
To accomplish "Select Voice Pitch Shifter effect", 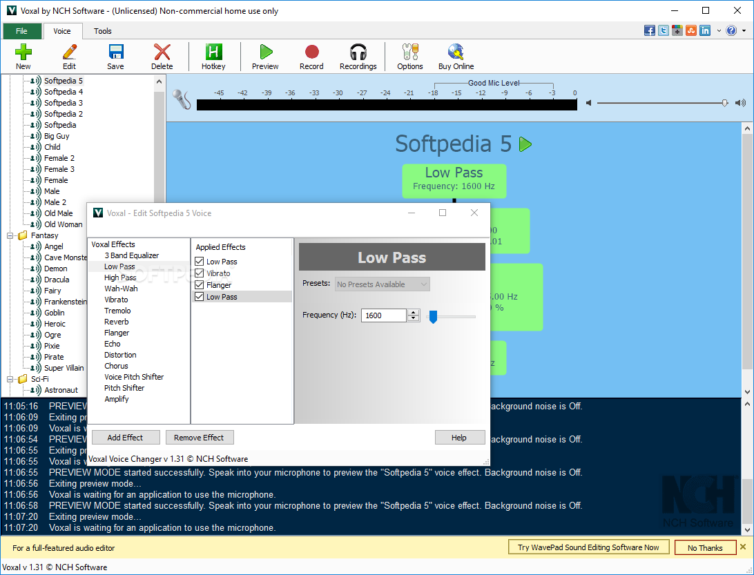I will click(134, 377).
